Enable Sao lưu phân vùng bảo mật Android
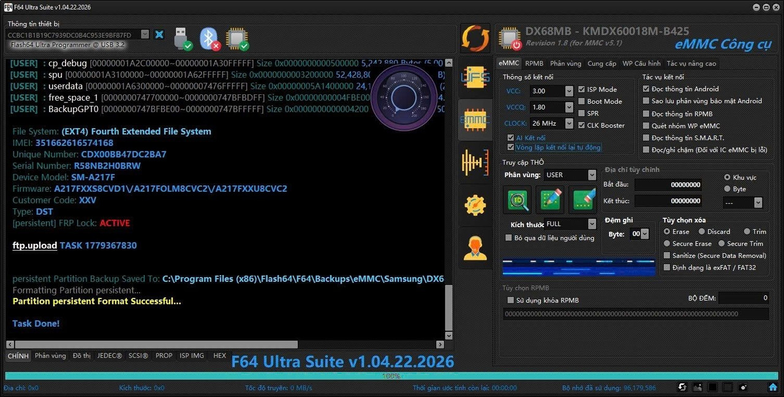This screenshot has height=397, width=784. coord(646,101)
